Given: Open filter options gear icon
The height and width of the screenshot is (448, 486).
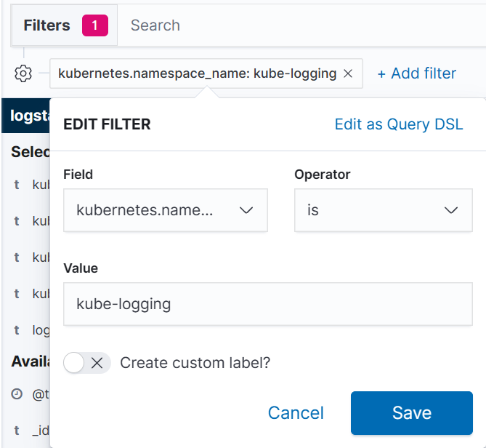Looking at the screenshot, I should 23,73.
